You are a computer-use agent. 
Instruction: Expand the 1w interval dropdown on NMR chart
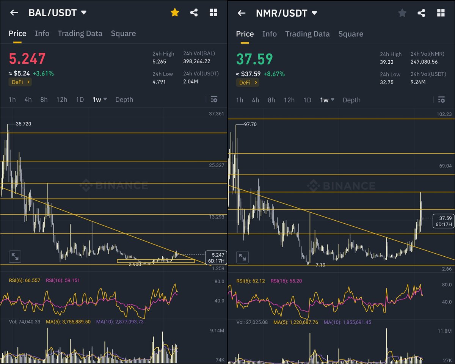[x=327, y=100]
